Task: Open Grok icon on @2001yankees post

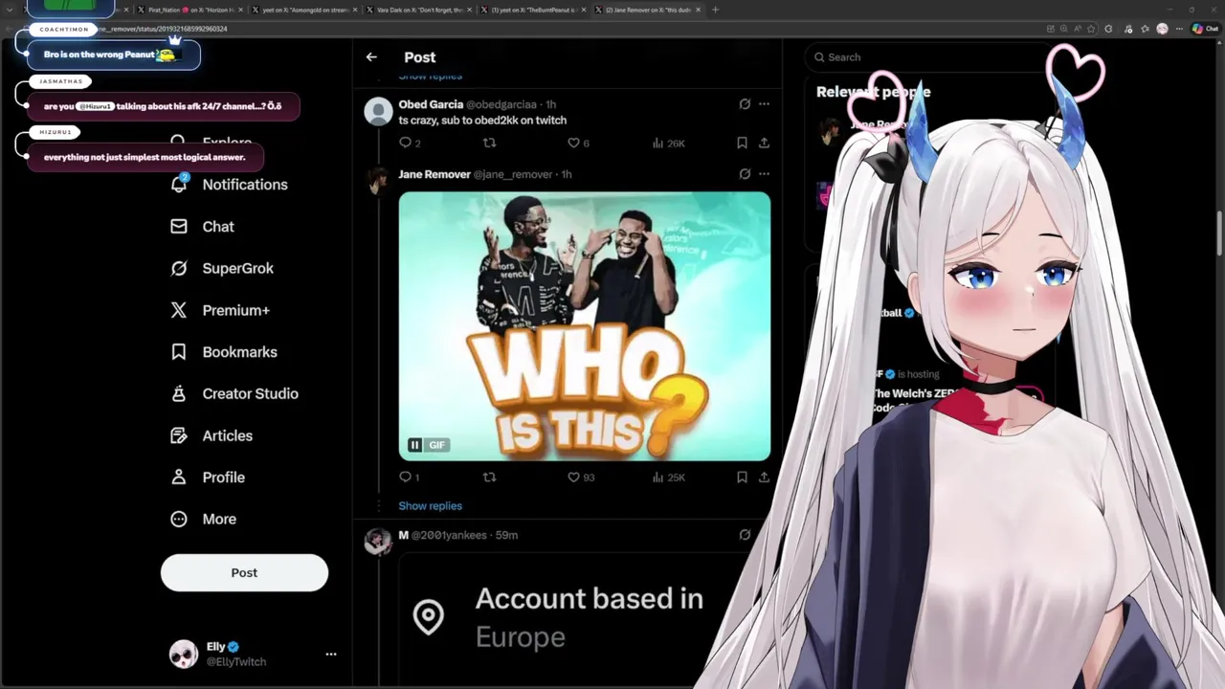Action: pyautogui.click(x=745, y=535)
